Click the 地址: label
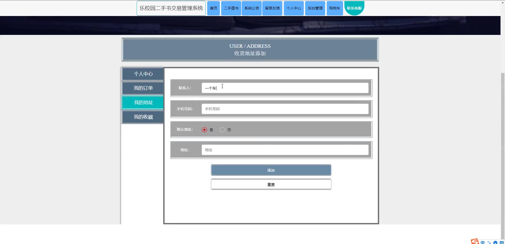The height and width of the screenshot is (244, 505). [x=185, y=150]
